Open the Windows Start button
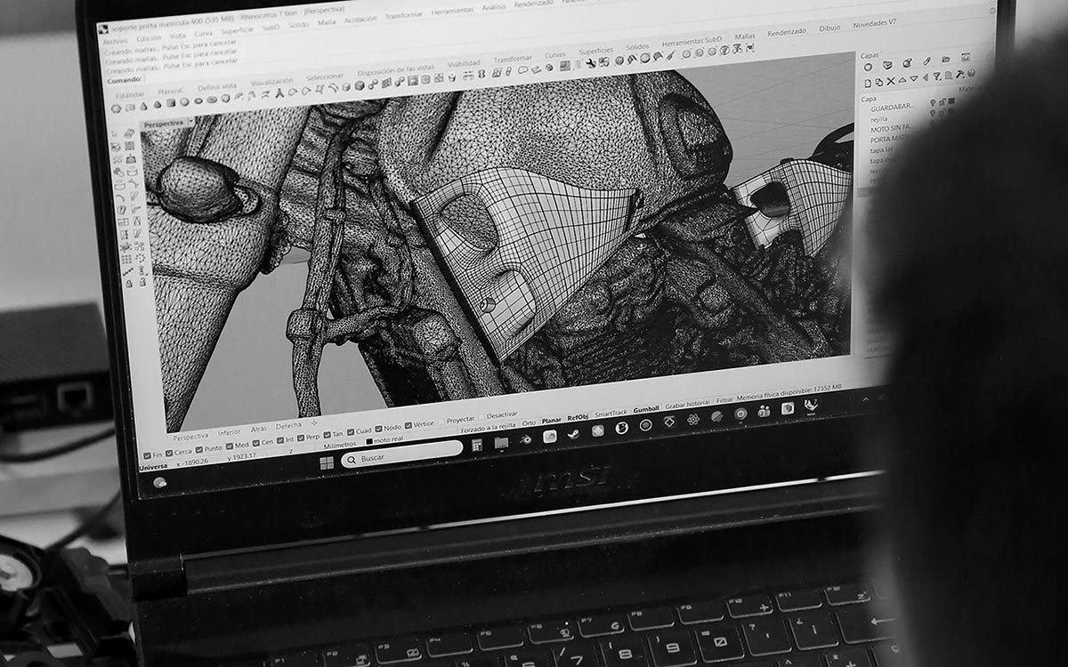 [327, 463]
